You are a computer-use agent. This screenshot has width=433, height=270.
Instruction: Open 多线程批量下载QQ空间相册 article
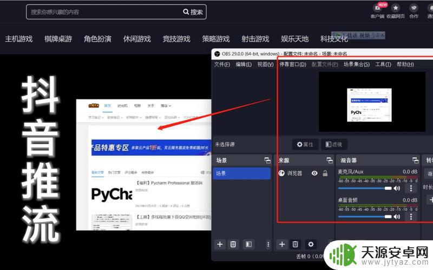(173, 217)
